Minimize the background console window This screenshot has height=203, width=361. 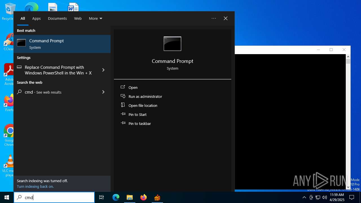tap(318, 50)
